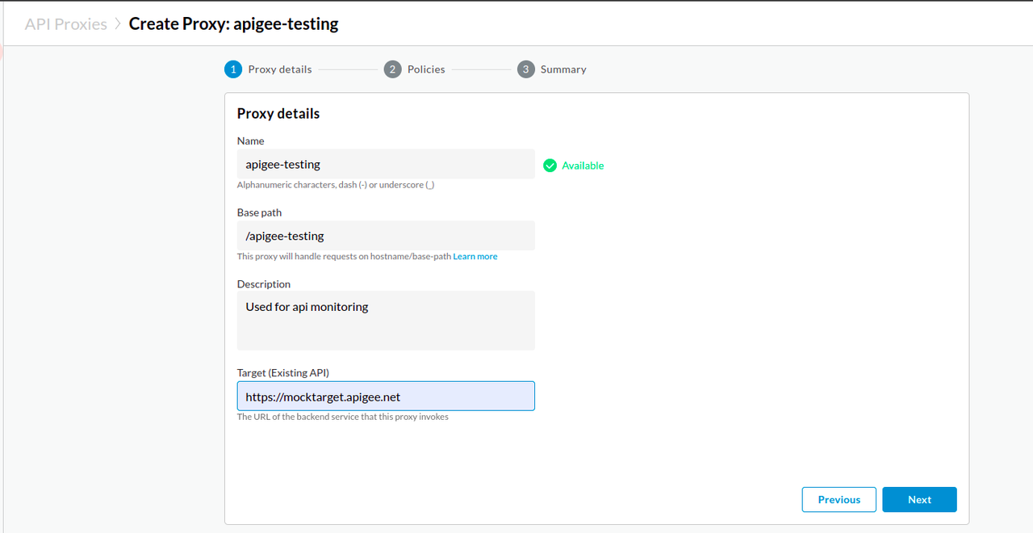Click the breadcrumb chevron separator icon

click(x=118, y=24)
